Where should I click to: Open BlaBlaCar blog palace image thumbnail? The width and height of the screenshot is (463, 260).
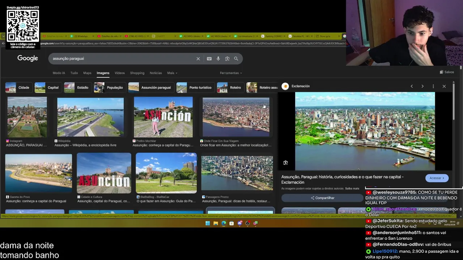(x=166, y=173)
